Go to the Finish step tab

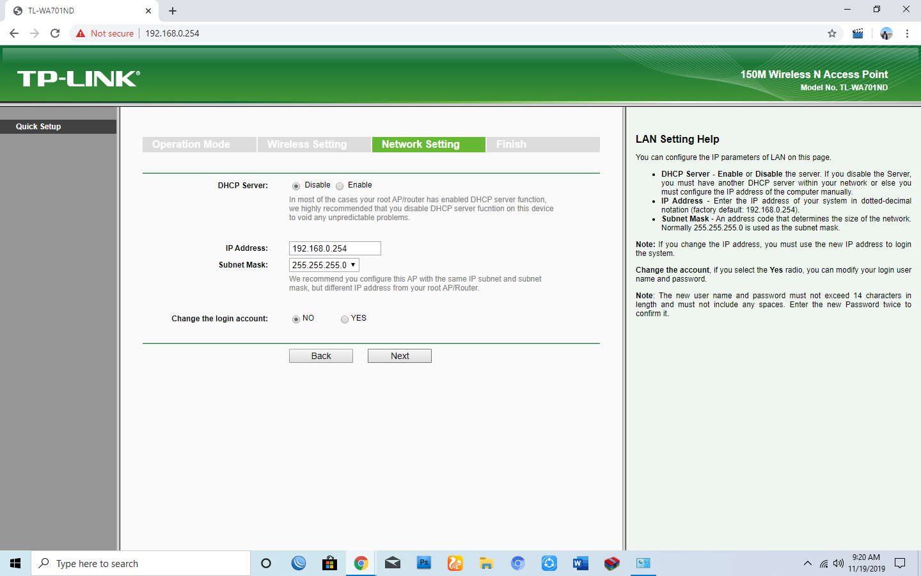point(543,145)
